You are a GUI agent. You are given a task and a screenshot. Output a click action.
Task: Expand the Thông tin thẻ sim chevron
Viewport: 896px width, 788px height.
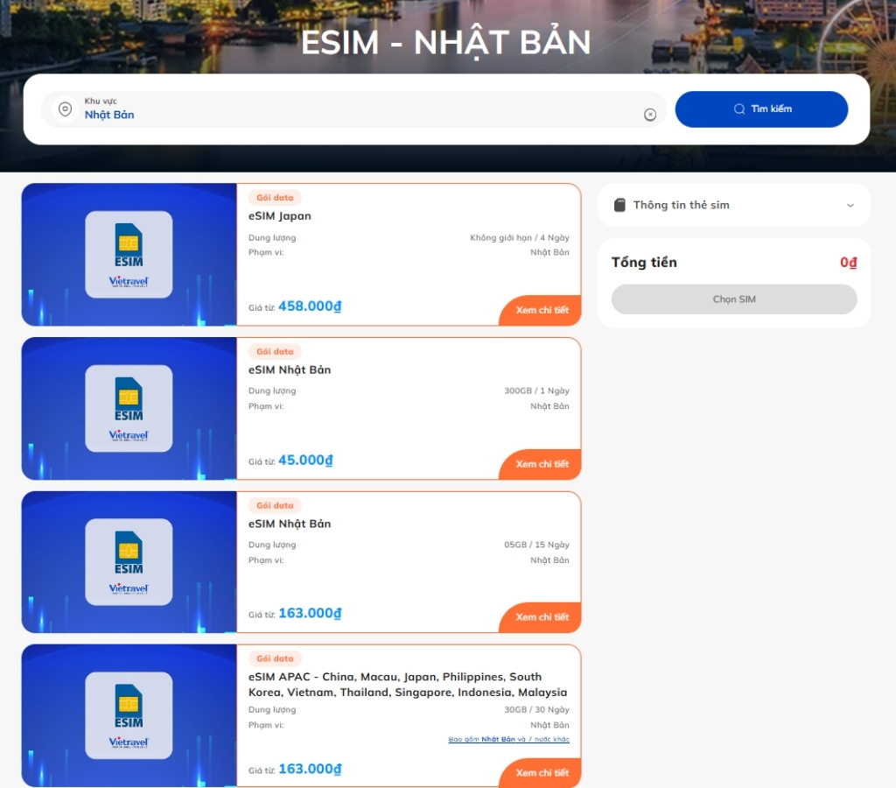click(850, 205)
